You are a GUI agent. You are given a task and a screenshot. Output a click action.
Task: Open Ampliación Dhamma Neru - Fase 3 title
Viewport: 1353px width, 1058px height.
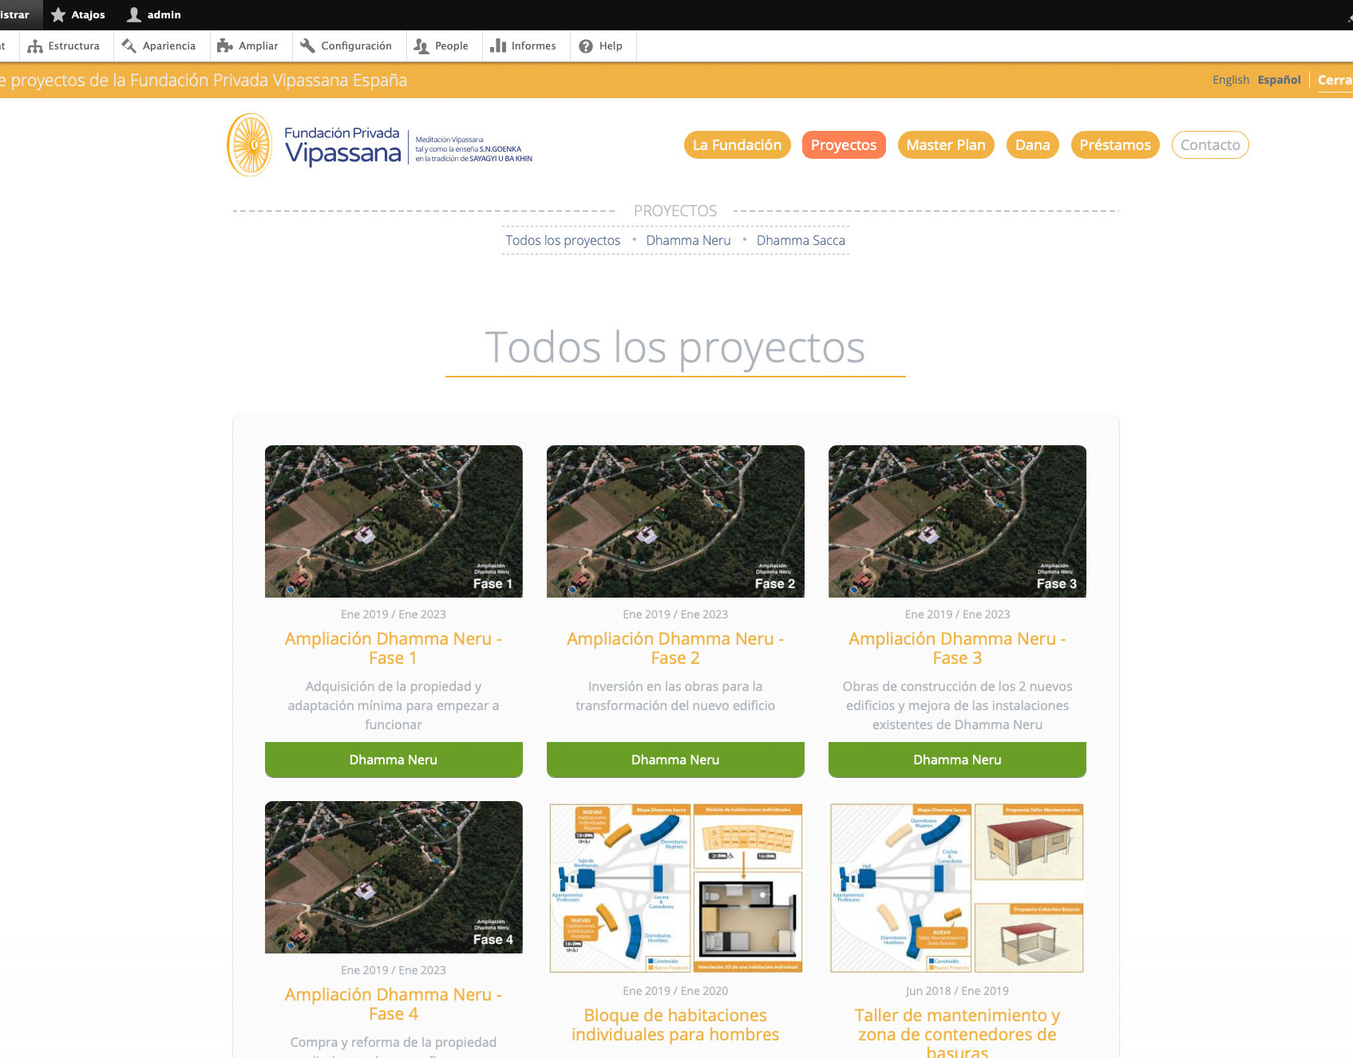(x=957, y=648)
